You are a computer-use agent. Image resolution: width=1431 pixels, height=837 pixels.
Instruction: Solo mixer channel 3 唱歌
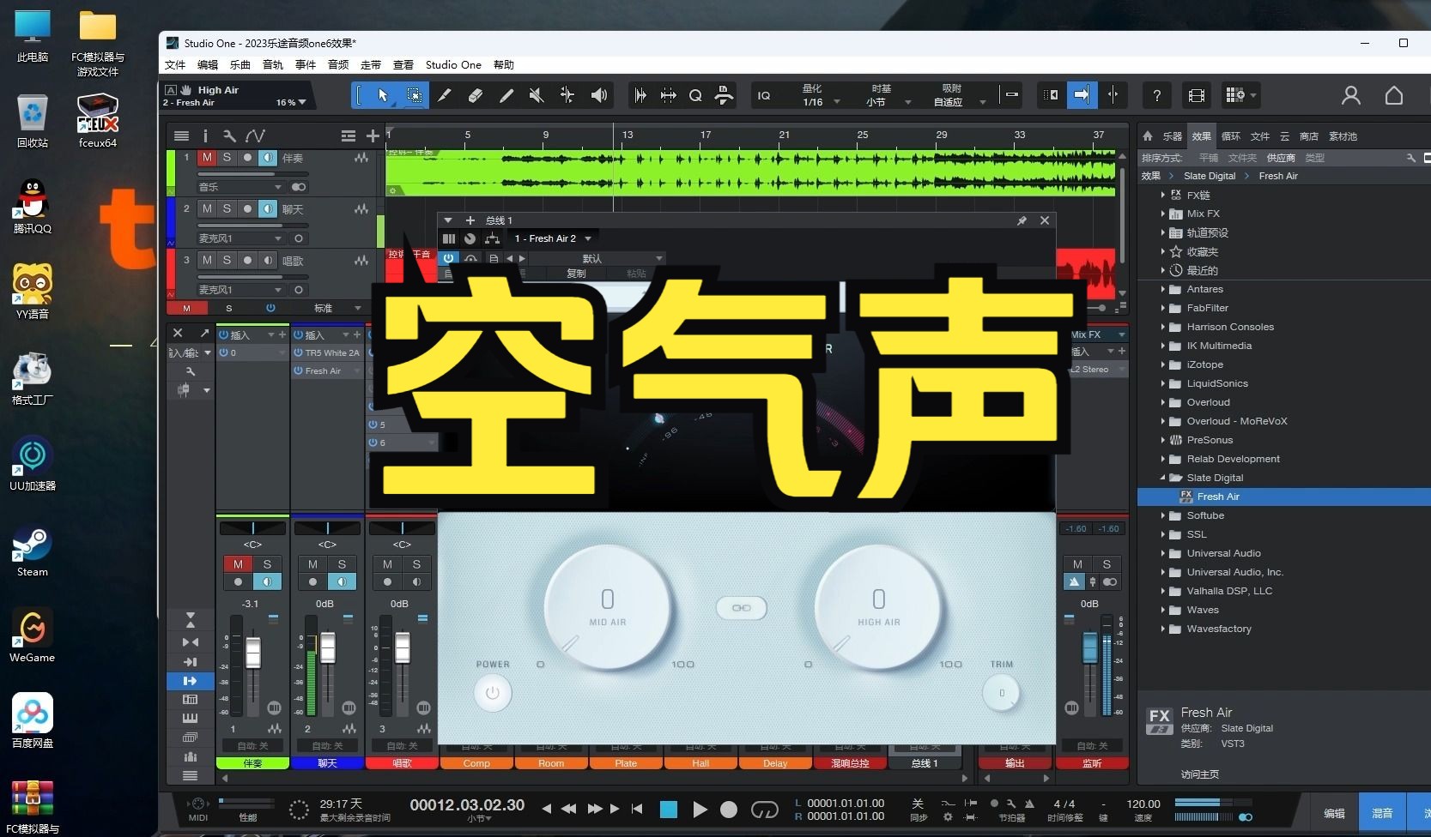click(x=416, y=563)
